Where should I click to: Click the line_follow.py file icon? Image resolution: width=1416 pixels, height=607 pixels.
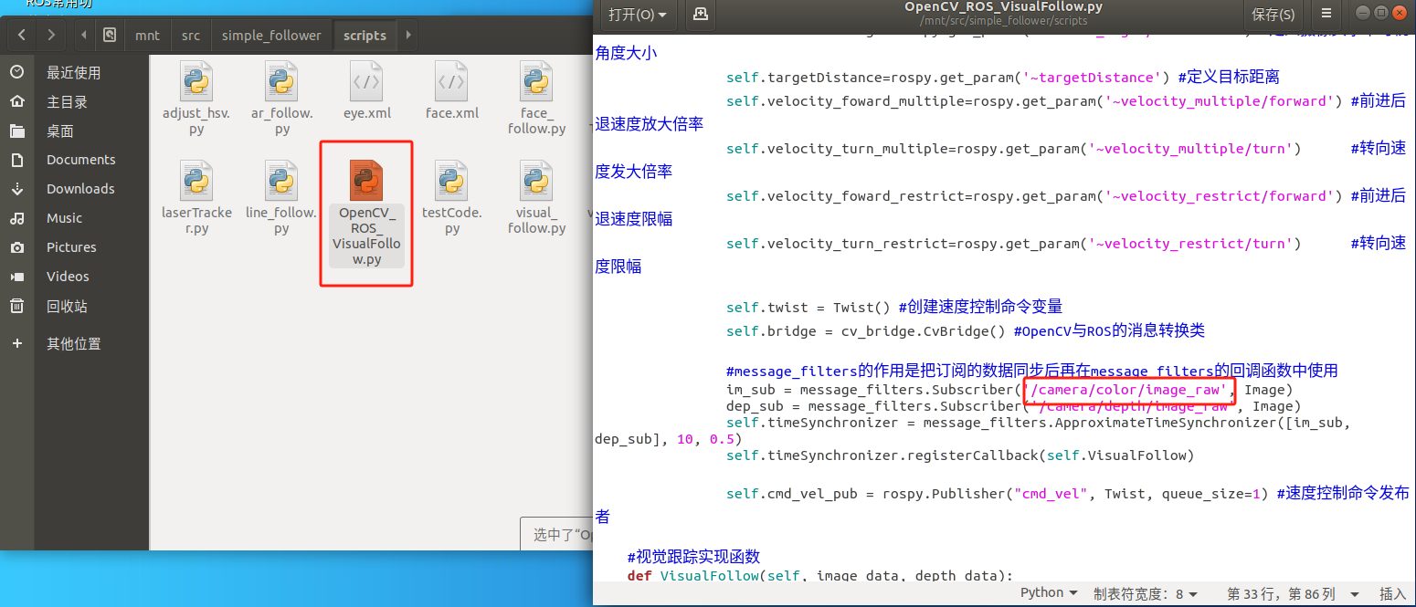tap(281, 182)
